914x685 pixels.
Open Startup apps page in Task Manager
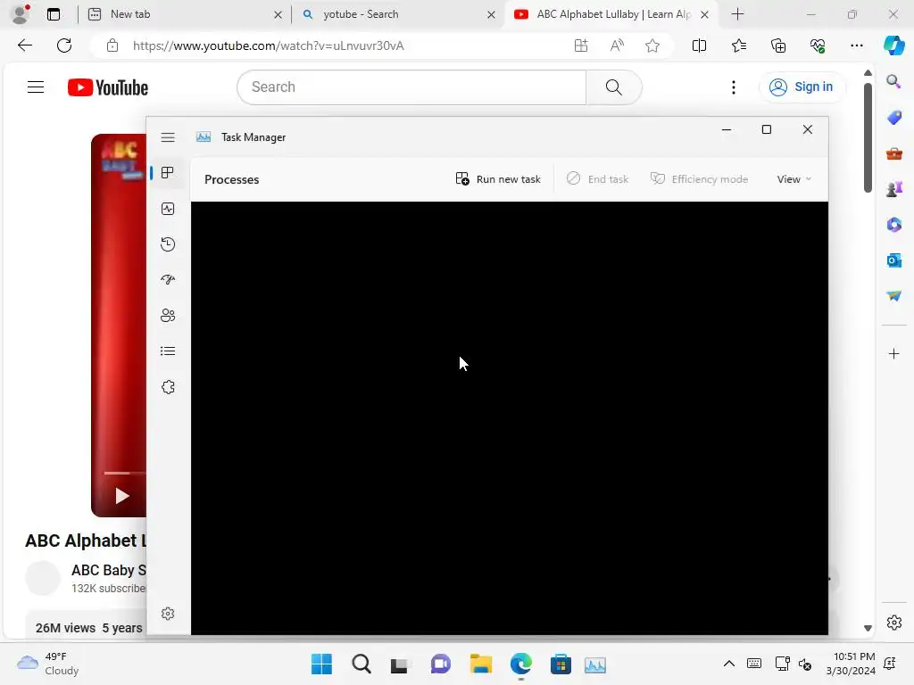[x=168, y=279]
